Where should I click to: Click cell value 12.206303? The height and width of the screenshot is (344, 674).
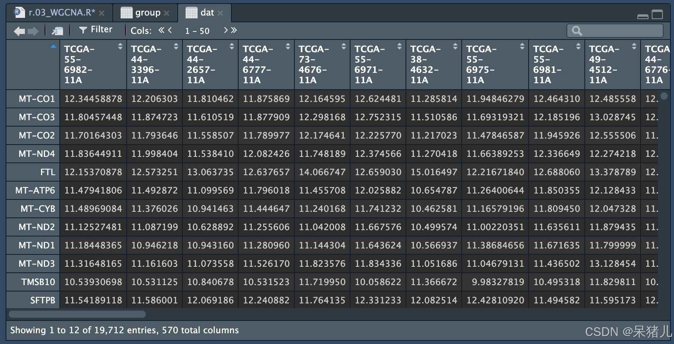click(155, 99)
